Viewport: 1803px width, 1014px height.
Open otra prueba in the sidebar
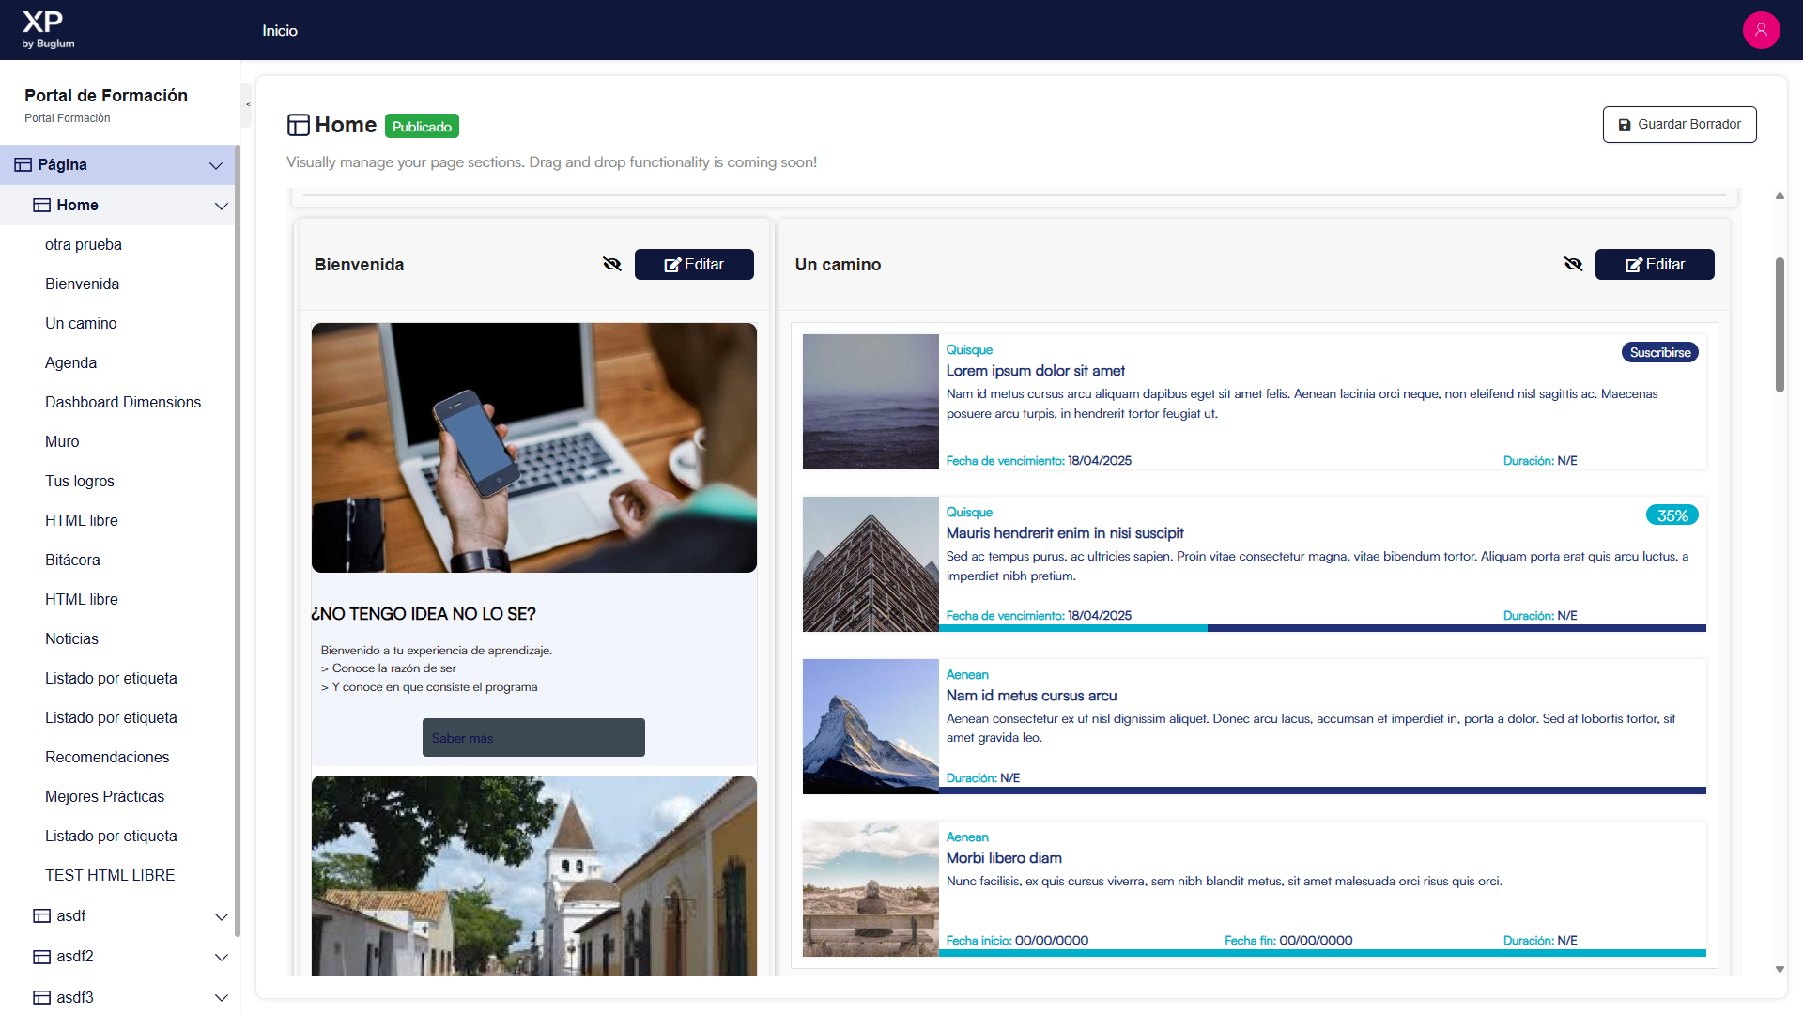click(x=84, y=245)
